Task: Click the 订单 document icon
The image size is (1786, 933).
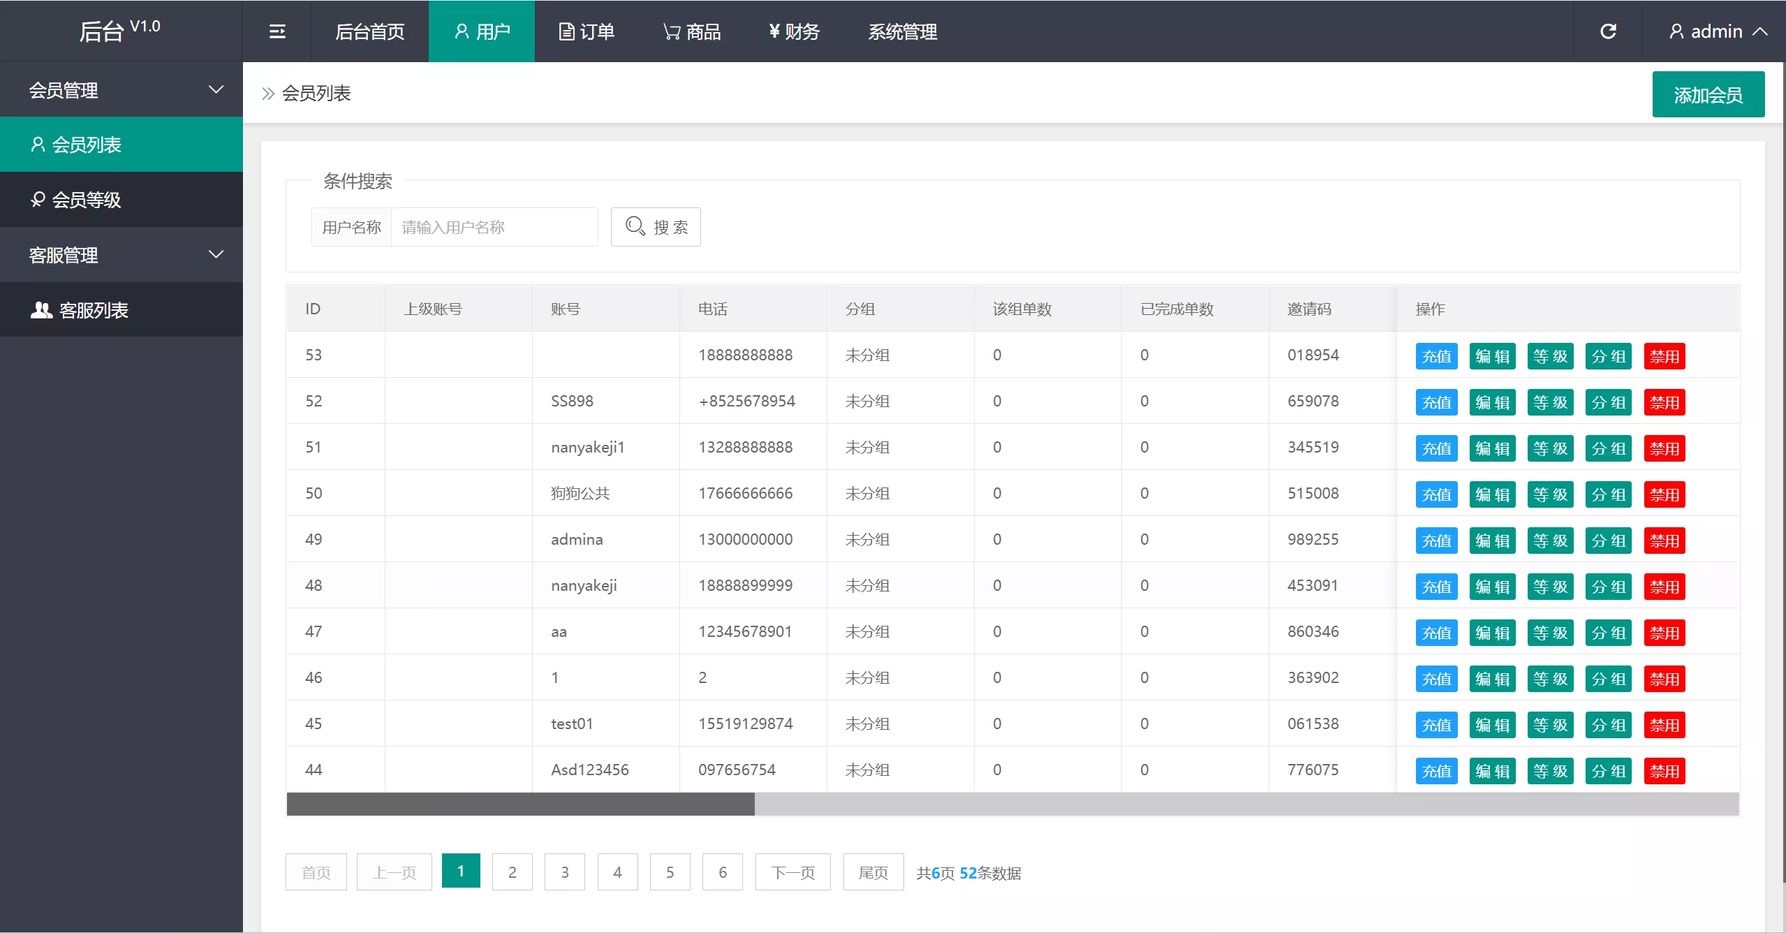Action: point(566,31)
